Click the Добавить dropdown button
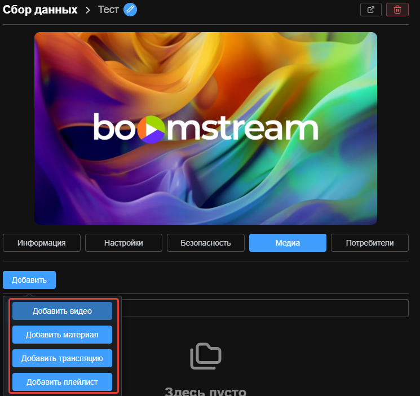 (29, 280)
